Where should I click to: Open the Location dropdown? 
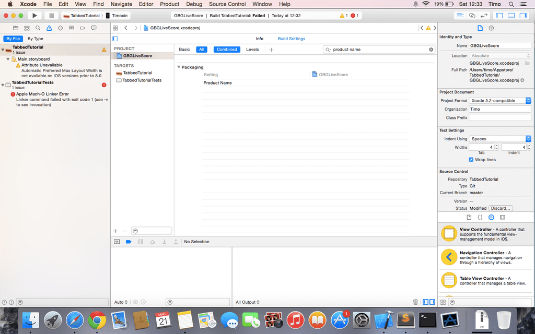pos(500,55)
